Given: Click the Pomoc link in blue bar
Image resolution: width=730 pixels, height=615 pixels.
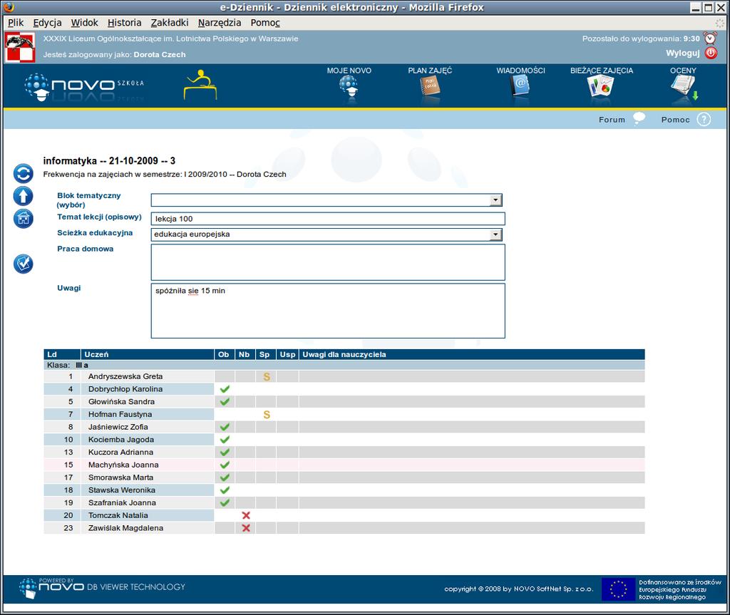Looking at the screenshot, I should tap(675, 120).
